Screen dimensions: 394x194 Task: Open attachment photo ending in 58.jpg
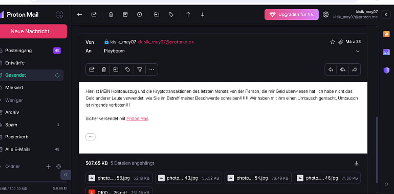click(119, 178)
